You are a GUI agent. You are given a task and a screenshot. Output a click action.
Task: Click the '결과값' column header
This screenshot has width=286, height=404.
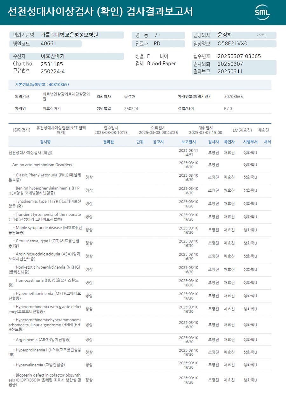[108, 142]
